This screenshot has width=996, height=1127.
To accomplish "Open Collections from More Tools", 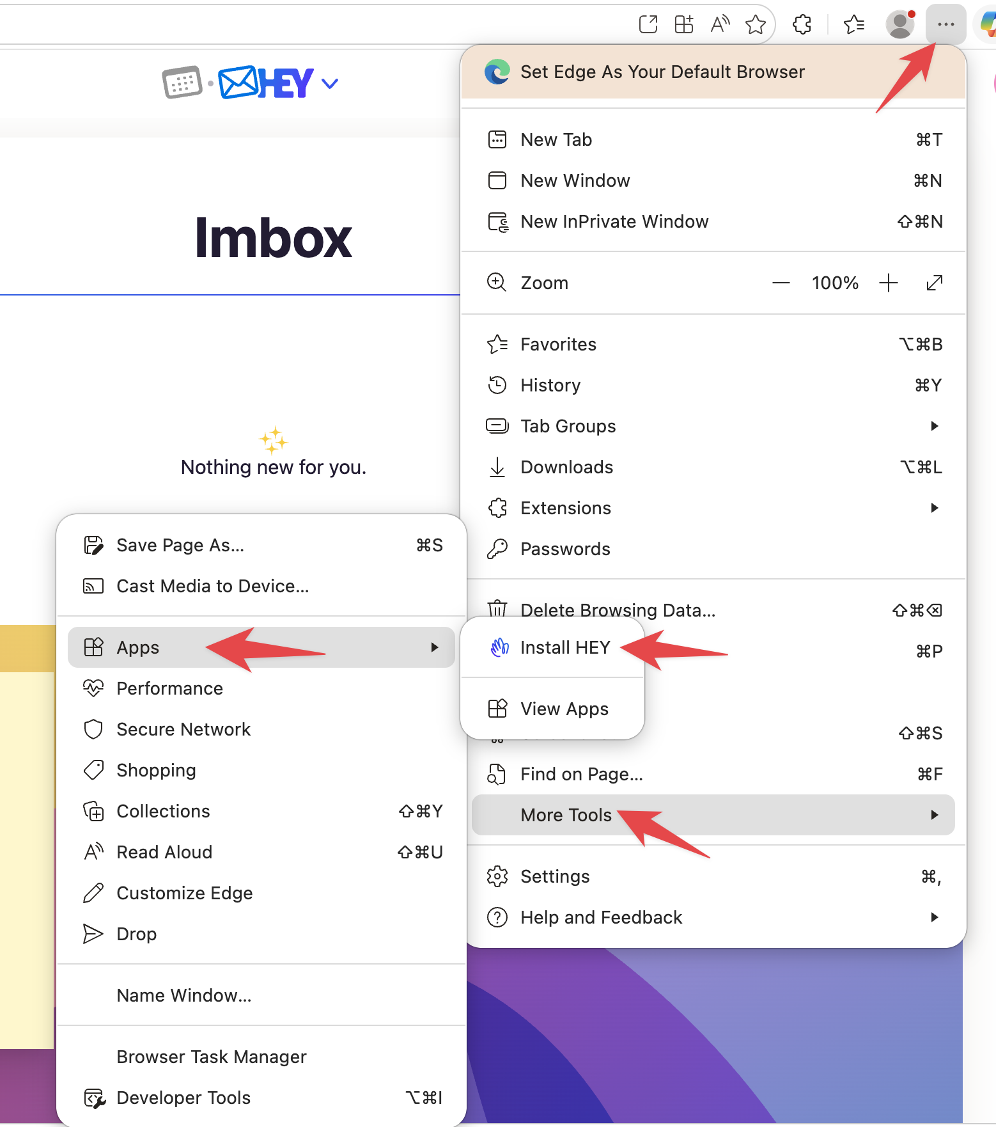I will coord(261,811).
